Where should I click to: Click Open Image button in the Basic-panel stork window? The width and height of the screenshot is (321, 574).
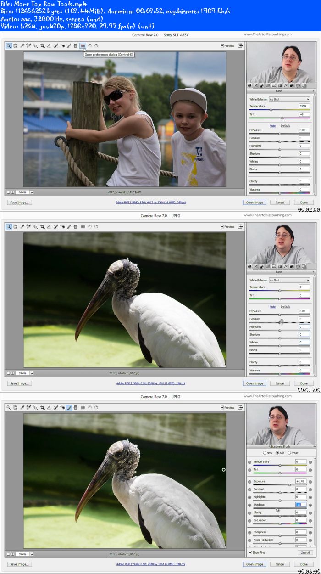255,383
